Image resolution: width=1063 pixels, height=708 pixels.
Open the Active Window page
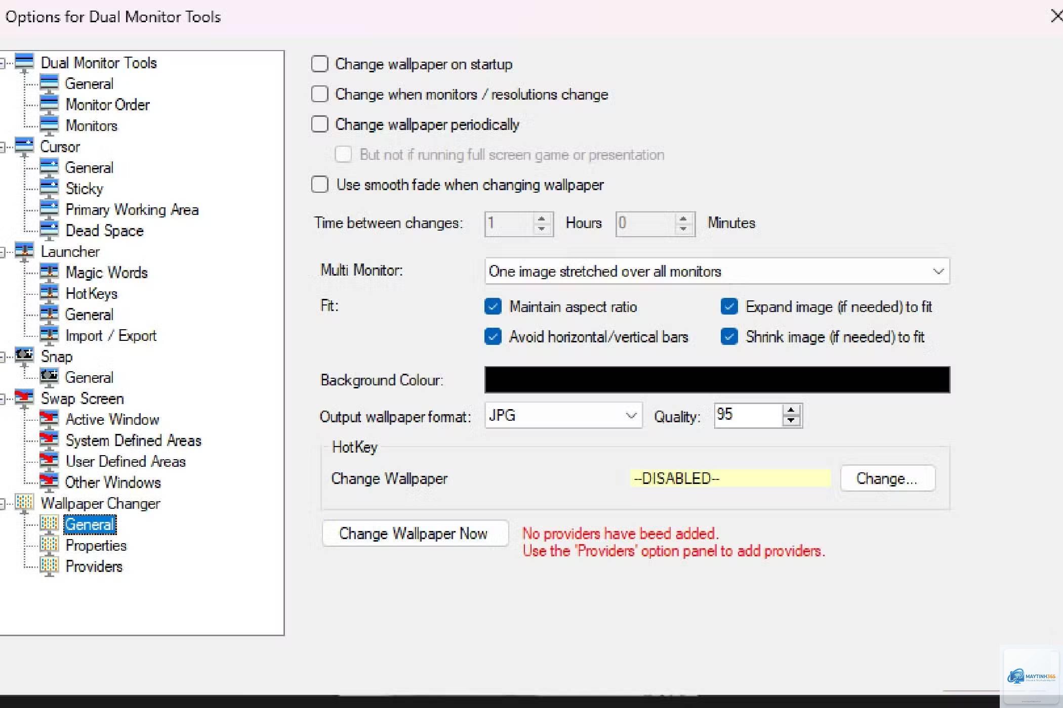[x=112, y=419]
